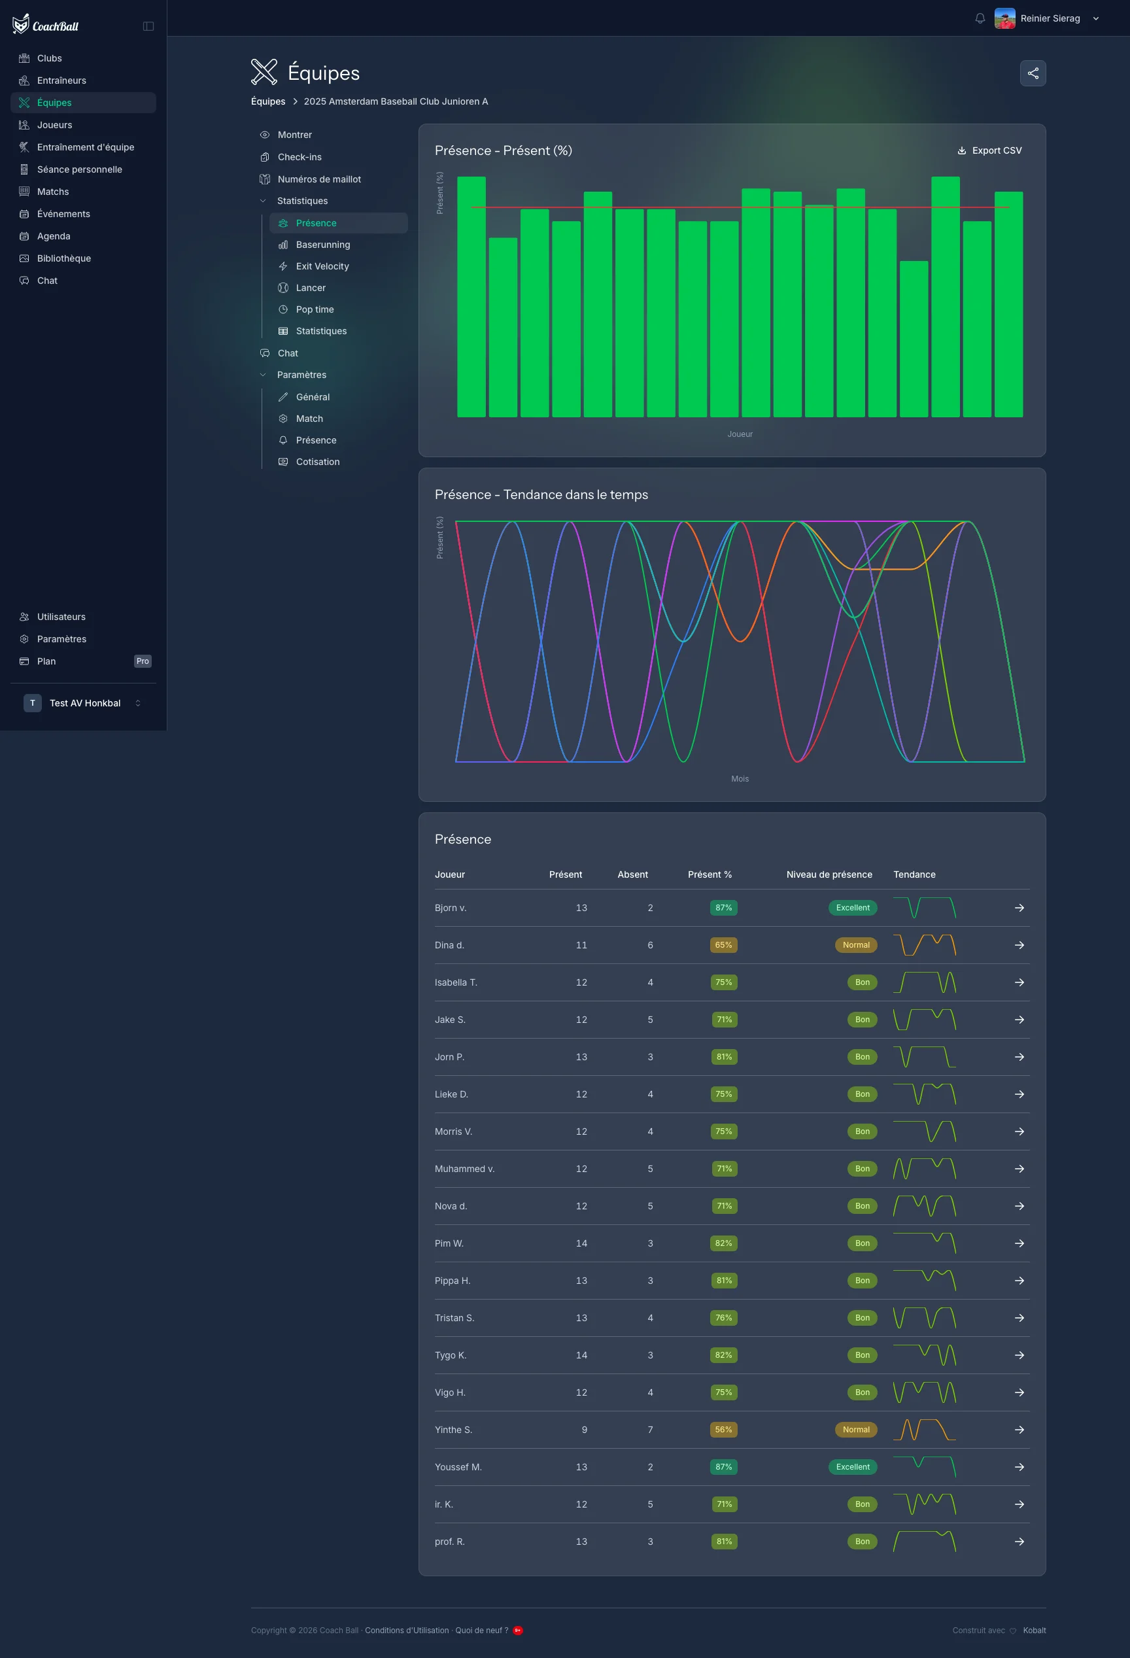
Task: Select the Pop time clock icon
Action: tap(284, 309)
